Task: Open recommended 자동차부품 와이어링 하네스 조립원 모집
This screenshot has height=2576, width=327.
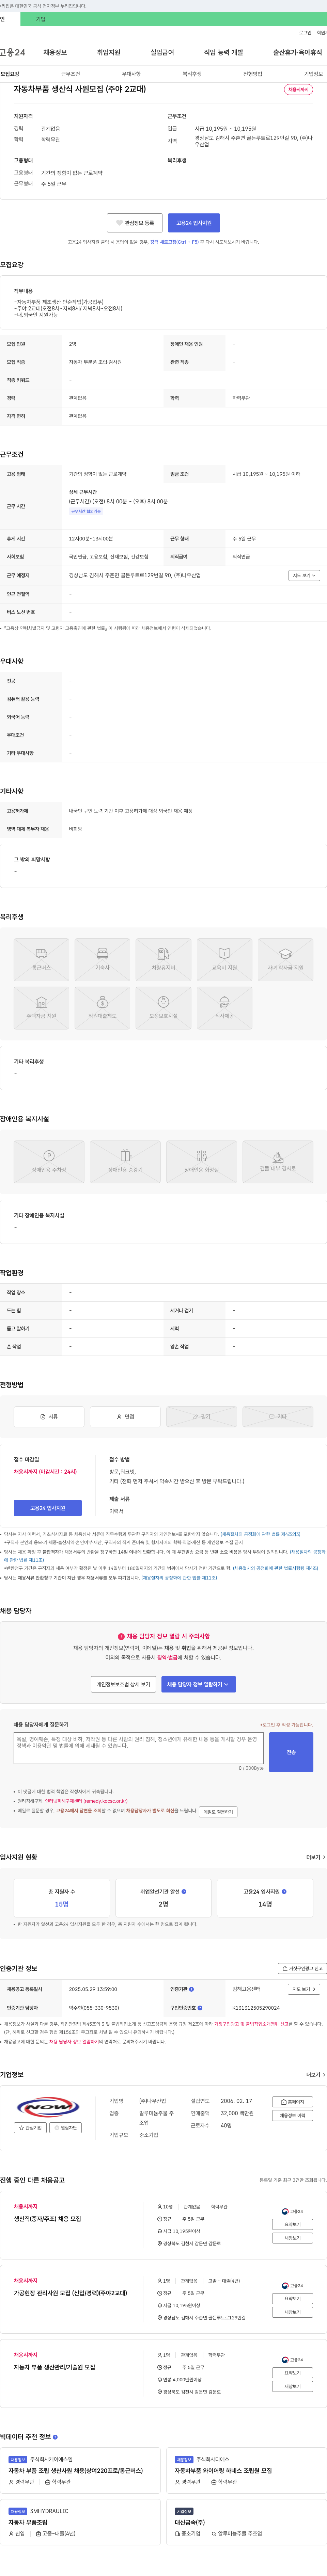Action: (x=223, y=2470)
